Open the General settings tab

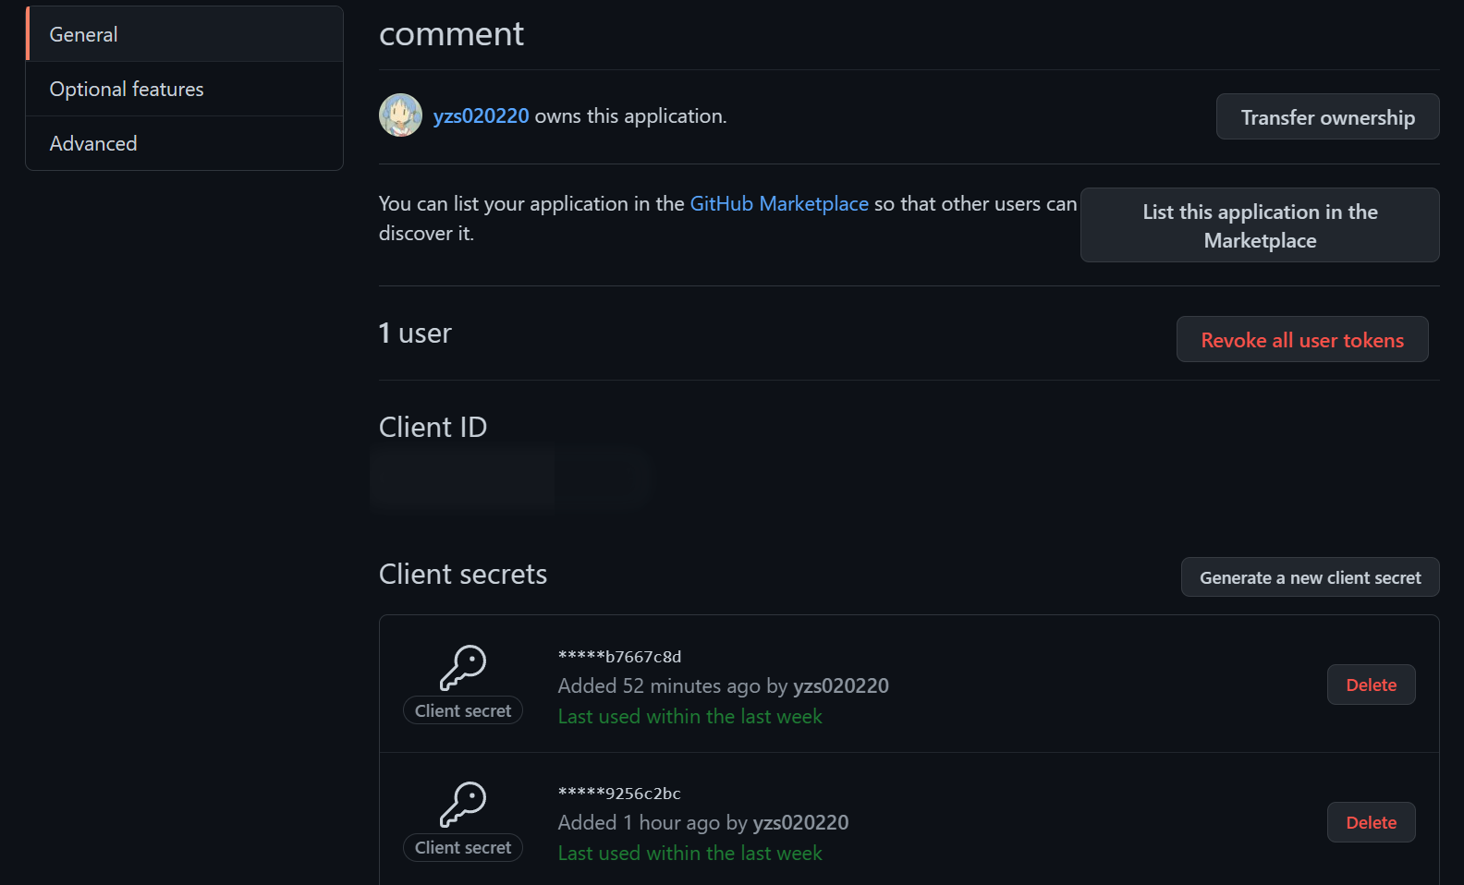point(83,34)
